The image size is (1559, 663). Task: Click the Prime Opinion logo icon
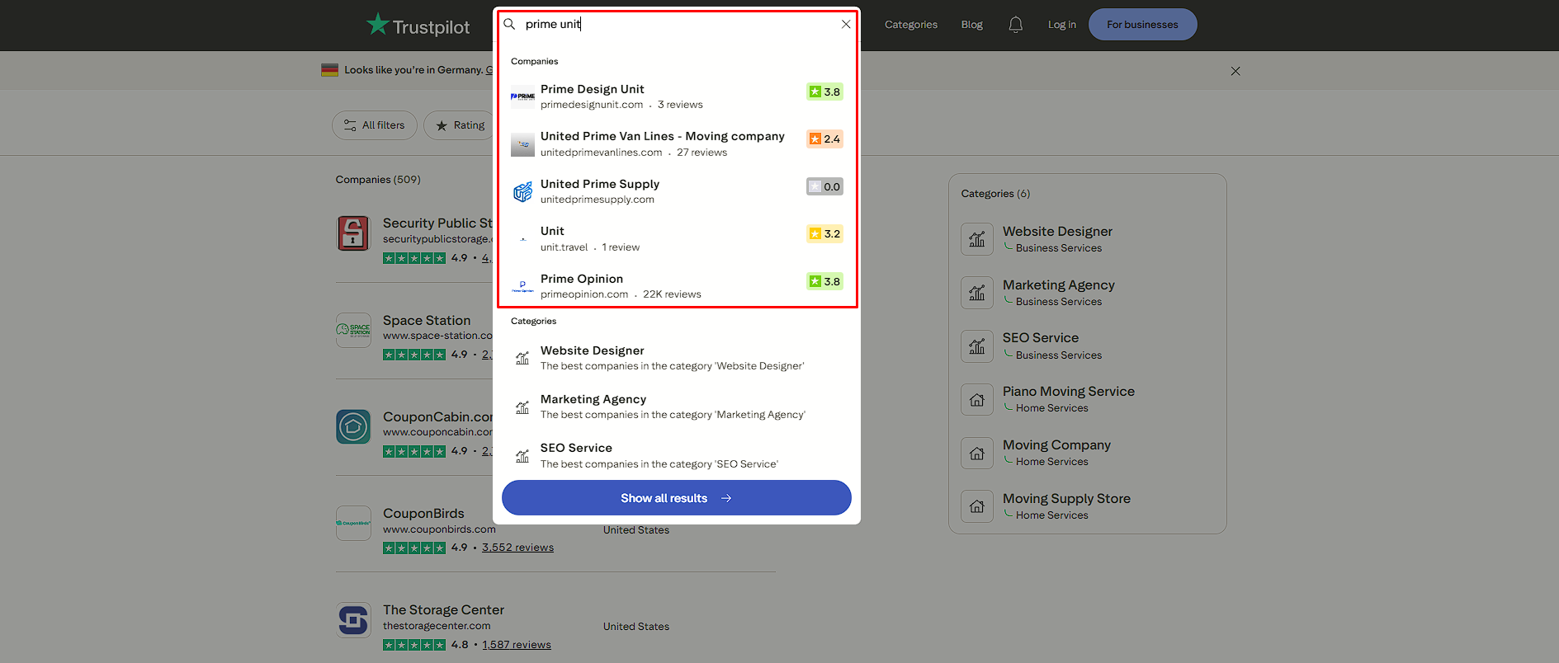[522, 286]
